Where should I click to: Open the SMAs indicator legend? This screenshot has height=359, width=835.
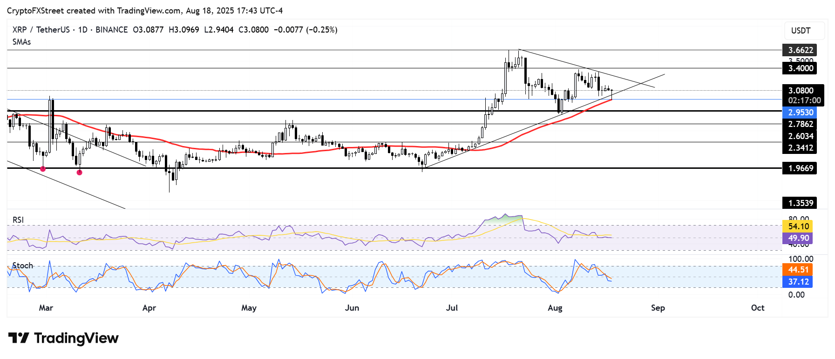click(x=22, y=42)
